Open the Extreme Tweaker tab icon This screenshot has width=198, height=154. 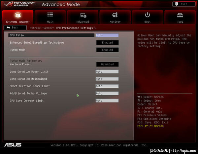pyautogui.click(x=18, y=15)
